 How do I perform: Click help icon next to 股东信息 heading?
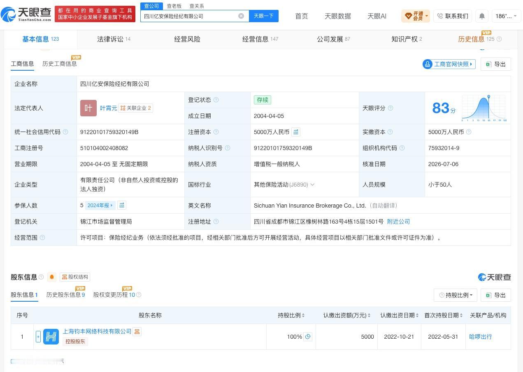41,277
